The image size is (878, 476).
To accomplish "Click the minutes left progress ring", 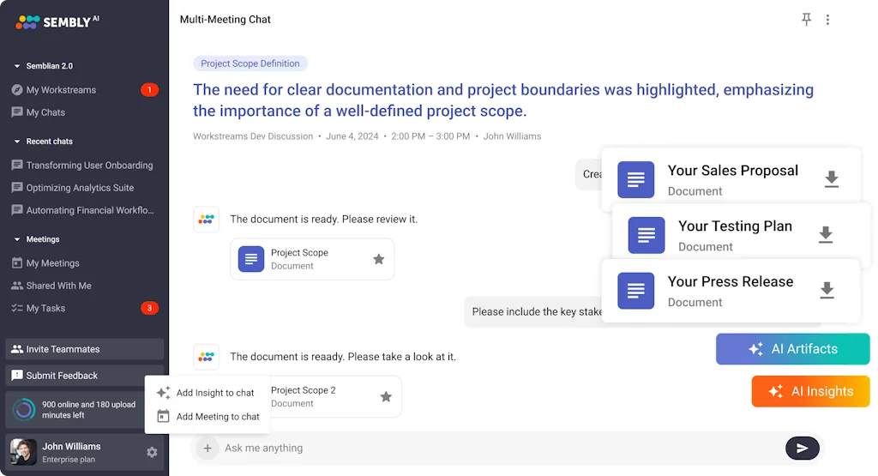I will click(25, 410).
